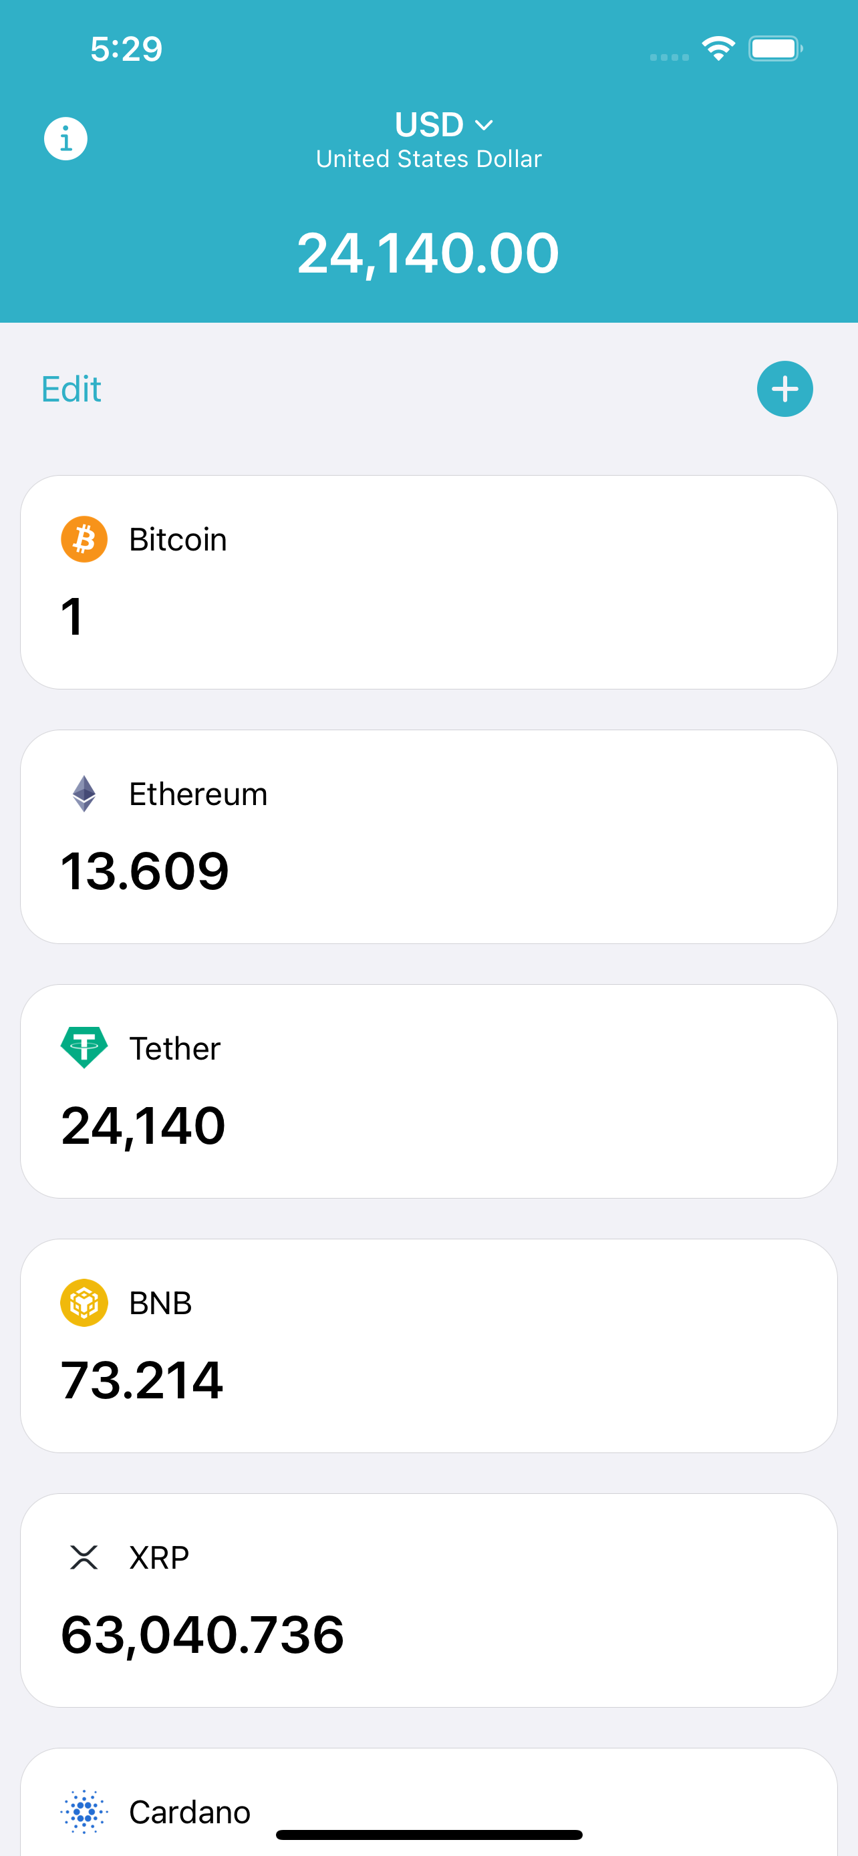Tap the plus button to add currency

tap(784, 389)
